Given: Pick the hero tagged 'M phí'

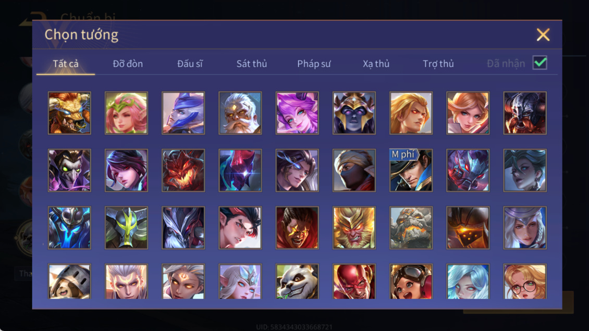Looking at the screenshot, I should click(411, 170).
